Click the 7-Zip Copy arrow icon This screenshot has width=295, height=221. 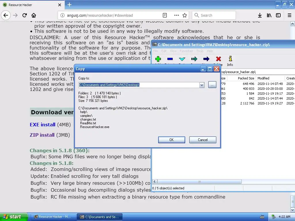tap(194, 59)
